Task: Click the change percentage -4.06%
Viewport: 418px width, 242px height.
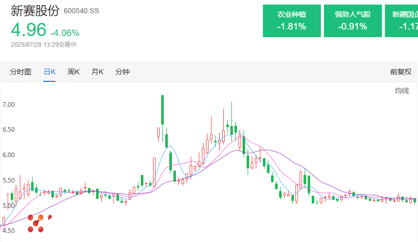Action: click(65, 33)
